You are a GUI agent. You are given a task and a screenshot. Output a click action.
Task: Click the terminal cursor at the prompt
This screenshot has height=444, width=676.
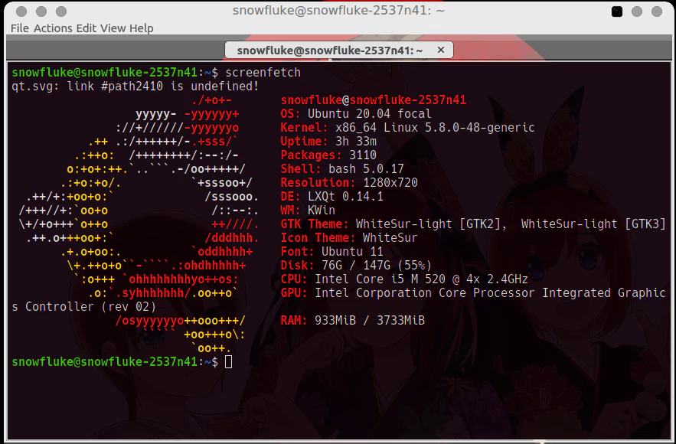pos(228,361)
